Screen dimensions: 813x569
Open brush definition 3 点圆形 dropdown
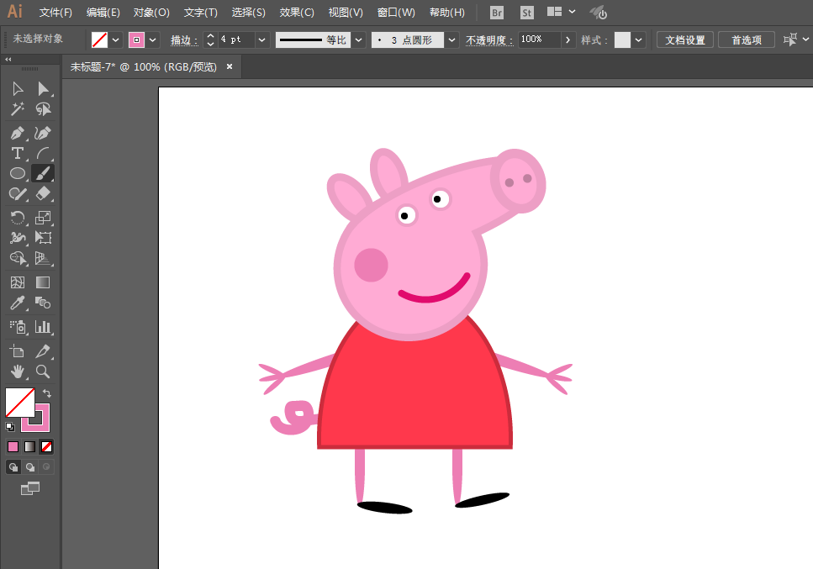(x=452, y=40)
